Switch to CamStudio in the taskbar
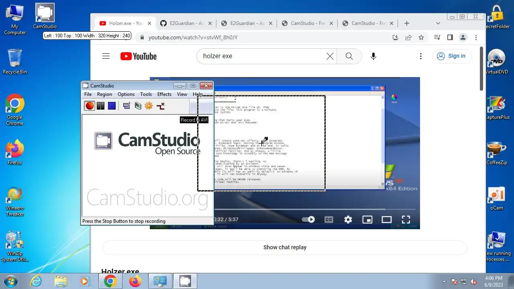The width and height of the screenshot is (514, 289). [x=185, y=281]
